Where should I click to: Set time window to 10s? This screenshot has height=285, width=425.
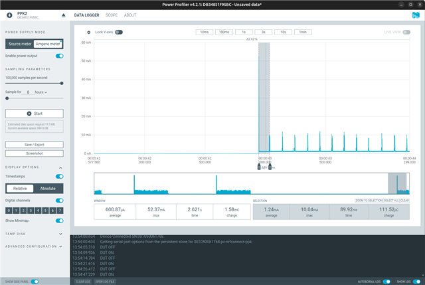[x=283, y=33]
